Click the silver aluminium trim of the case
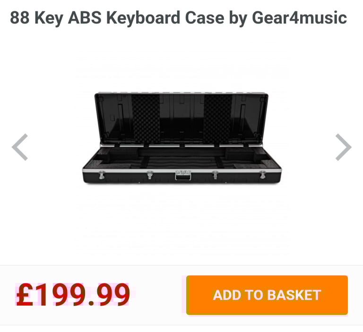The width and height of the screenshot is (363, 332). (x=182, y=170)
